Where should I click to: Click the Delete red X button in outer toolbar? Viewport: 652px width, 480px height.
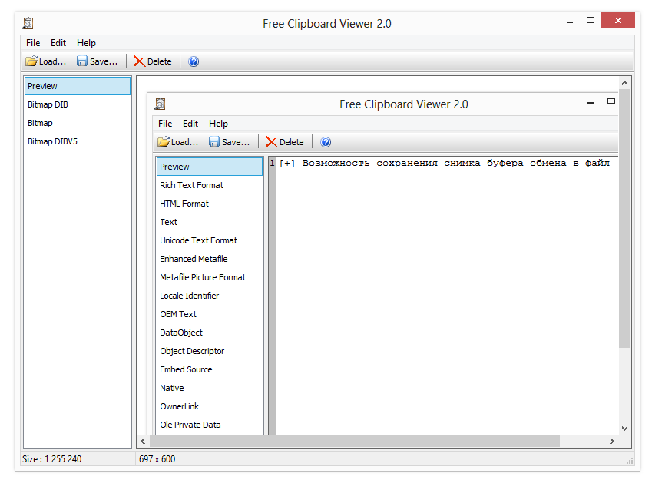tap(153, 61)
